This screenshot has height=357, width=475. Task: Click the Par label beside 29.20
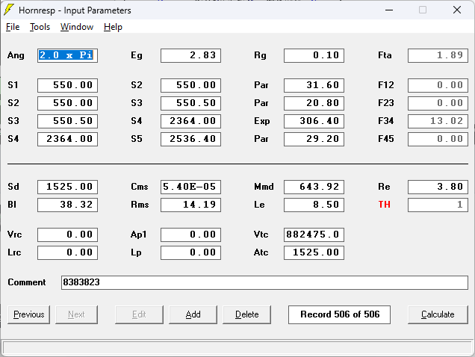click(x=261, y=139)
